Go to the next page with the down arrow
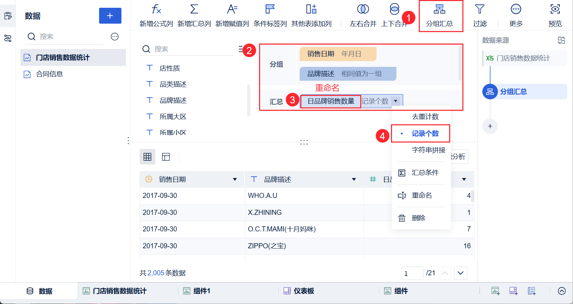The width and height of the screenshot is (573, 304). click(x=460, y=273)
